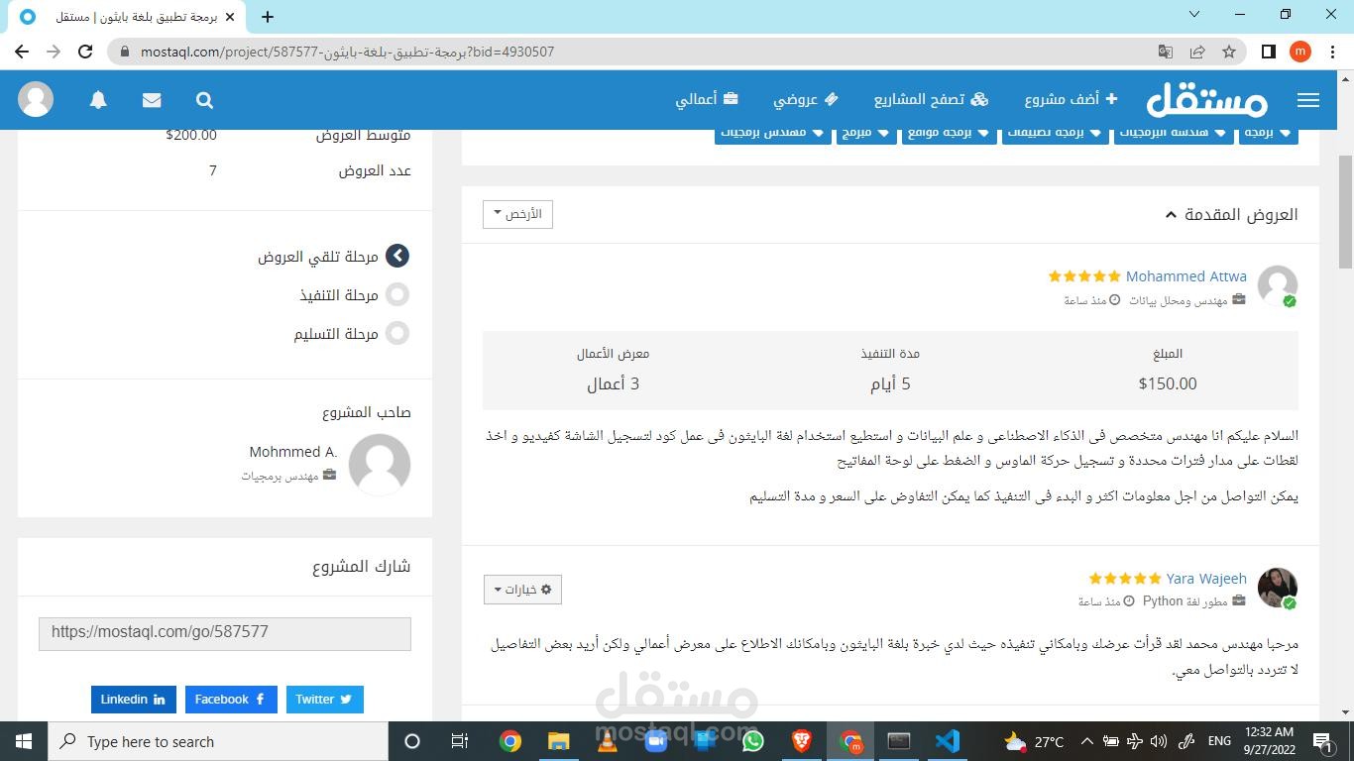Screen dimensions: 1354x761
Task: Click the 3 أعمال portfolio count
Action: [x=614, y=383]
